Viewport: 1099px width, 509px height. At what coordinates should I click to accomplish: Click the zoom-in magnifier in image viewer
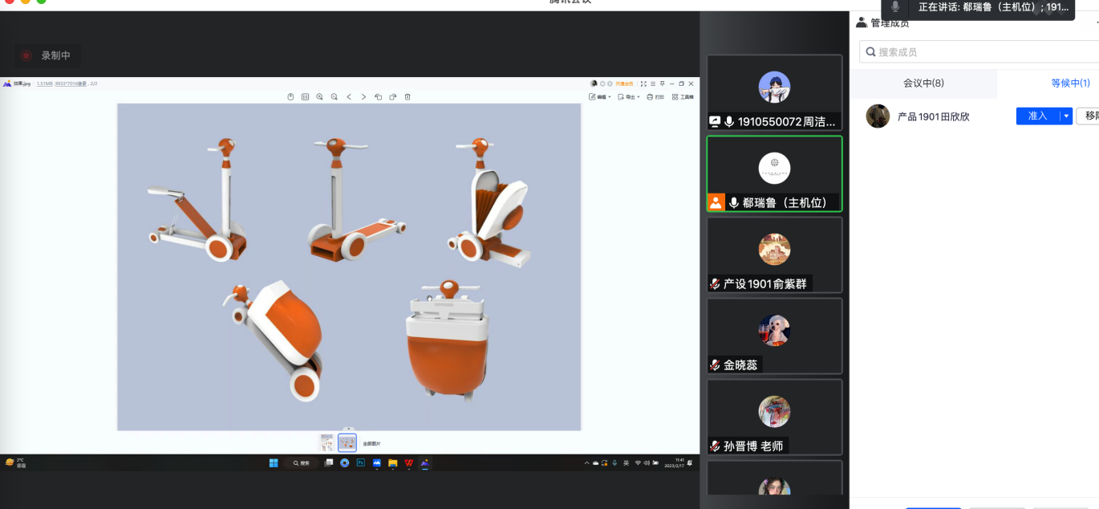pyautogui.click(x=319, y=97)
